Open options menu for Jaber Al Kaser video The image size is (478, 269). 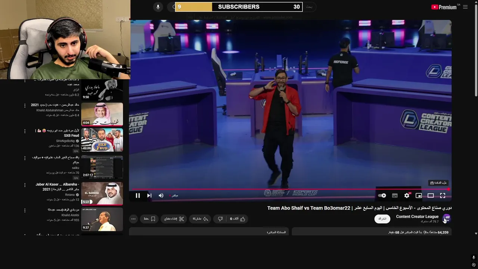coord(25,185)
